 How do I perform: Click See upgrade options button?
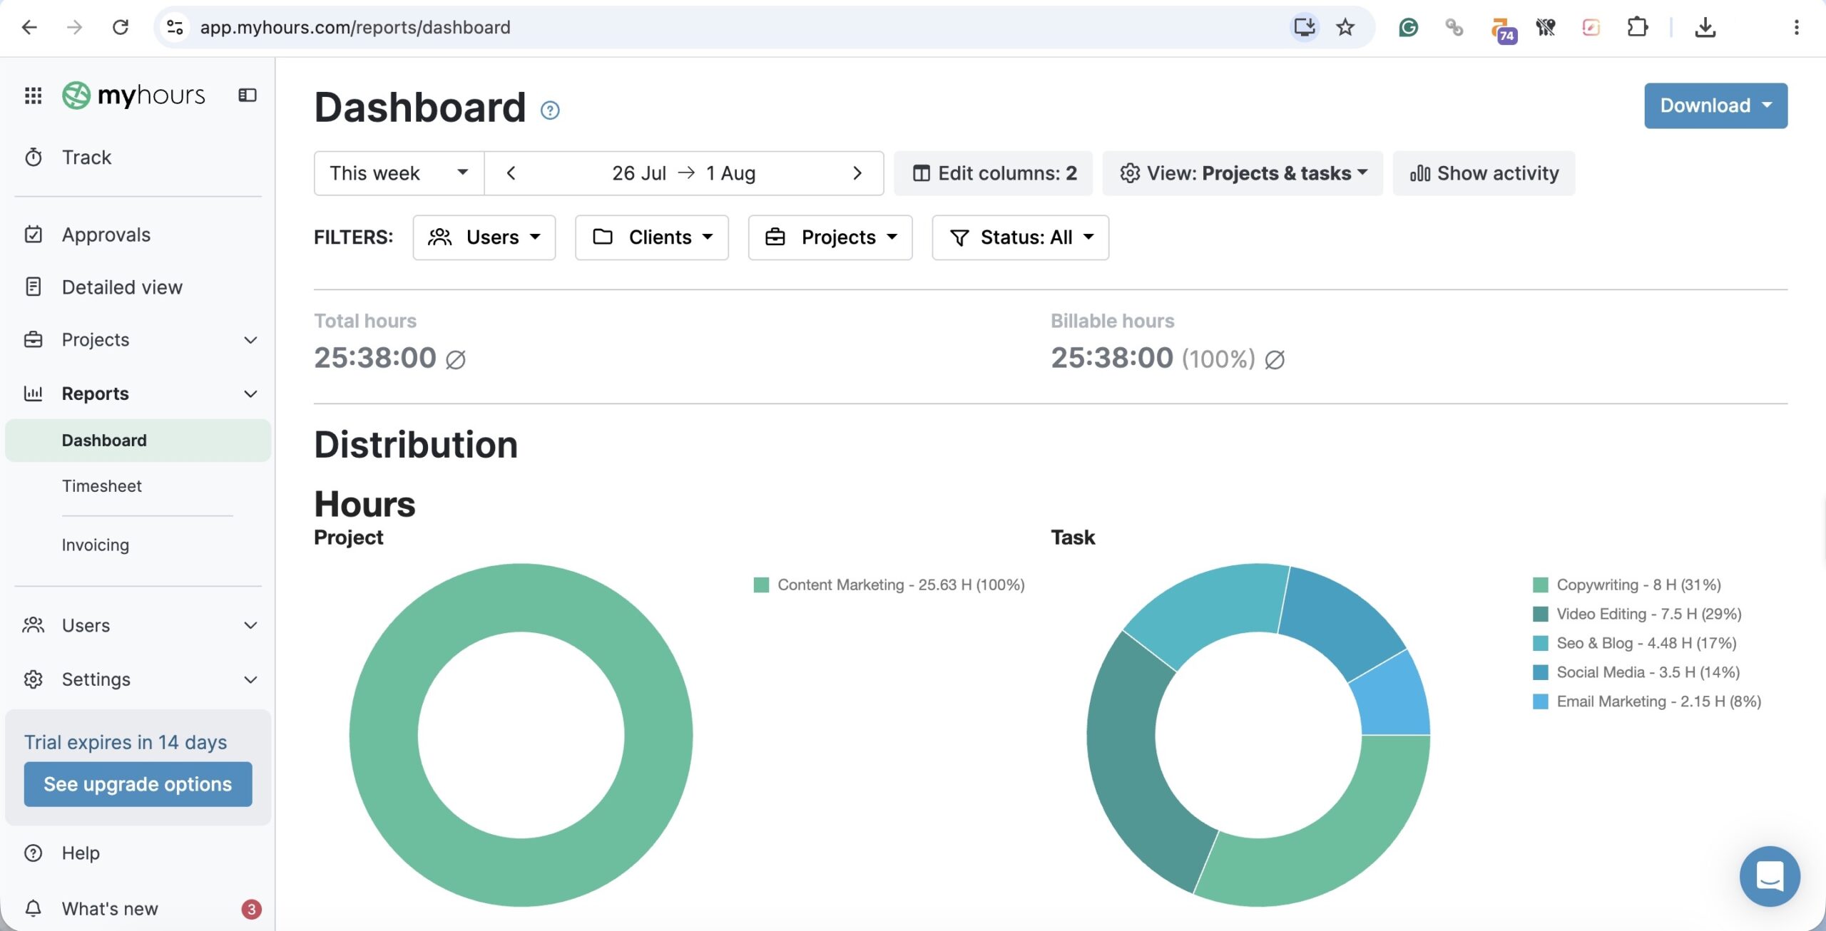coord(138,783)
